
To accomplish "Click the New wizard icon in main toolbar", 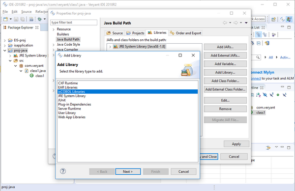I will click(5, 19).
